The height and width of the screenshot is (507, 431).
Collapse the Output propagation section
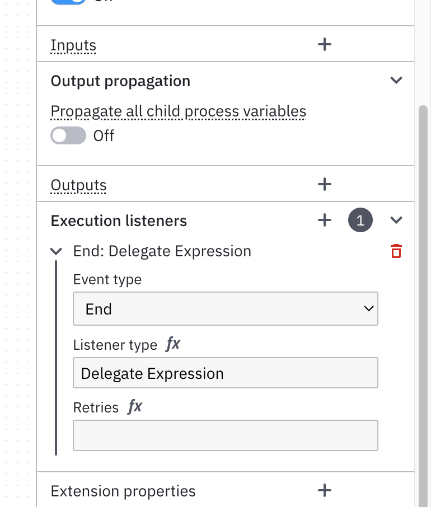pos(396,80)
